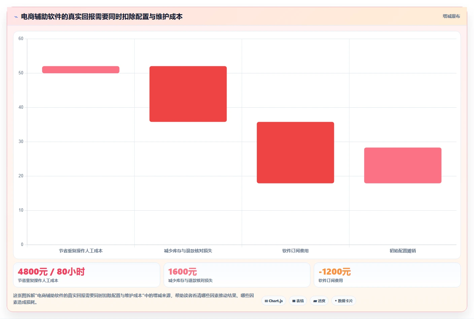
Task: Click the y-axis value 40
Action: [21, 107]
